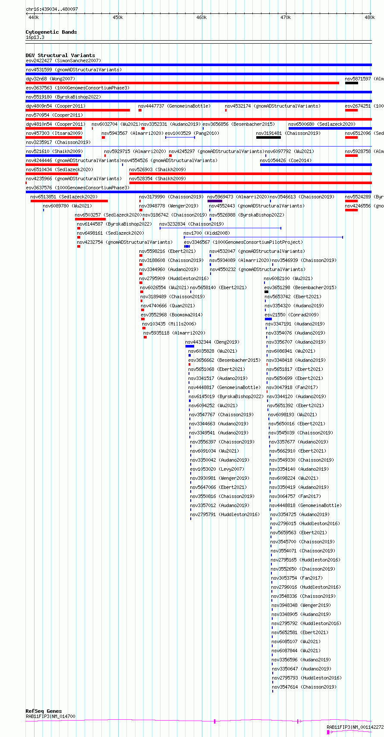The image size is (384, 737).
Task: Click the 470k ruler position marker
Action: pos(286,18)
